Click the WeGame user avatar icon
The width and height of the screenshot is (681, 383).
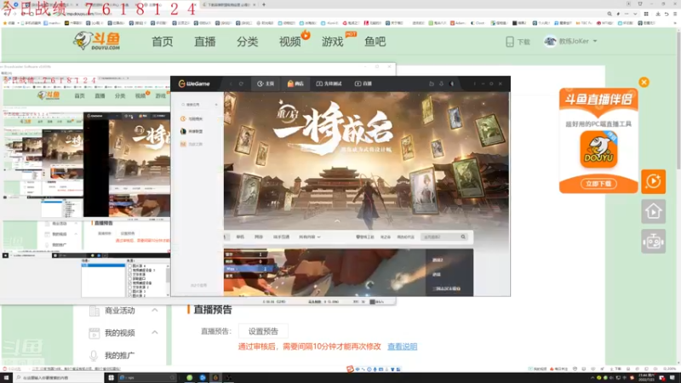point(452,83)
